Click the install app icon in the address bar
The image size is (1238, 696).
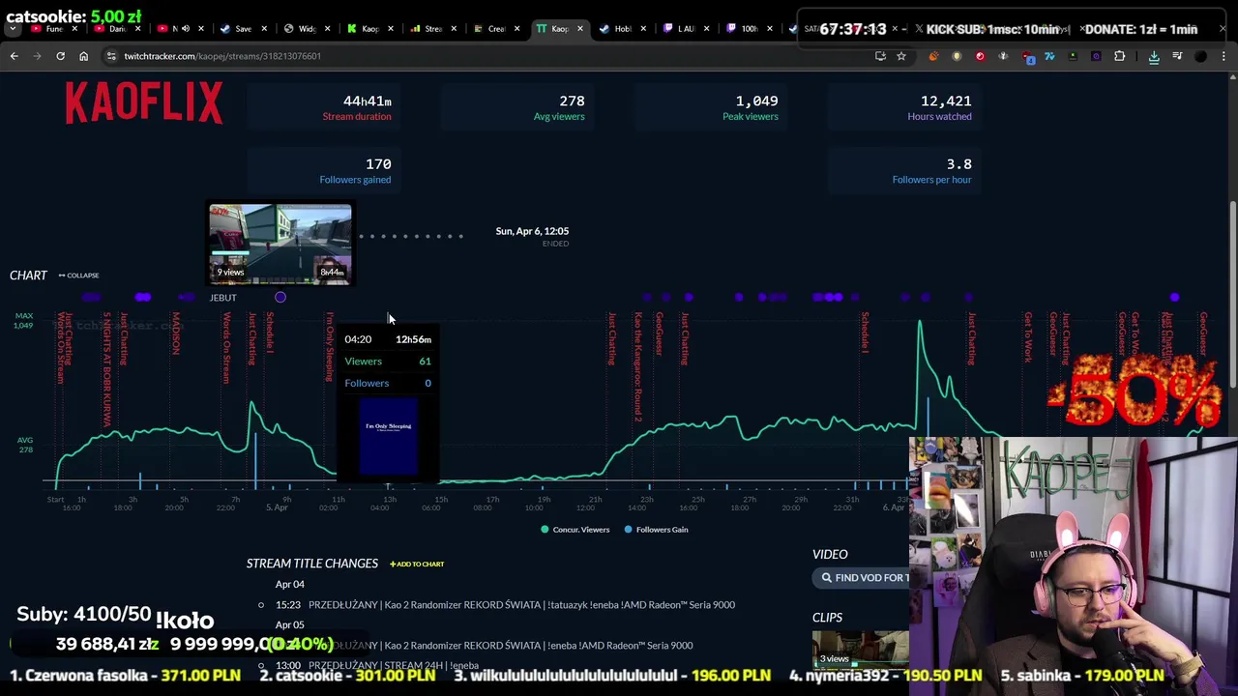(880, 56)
